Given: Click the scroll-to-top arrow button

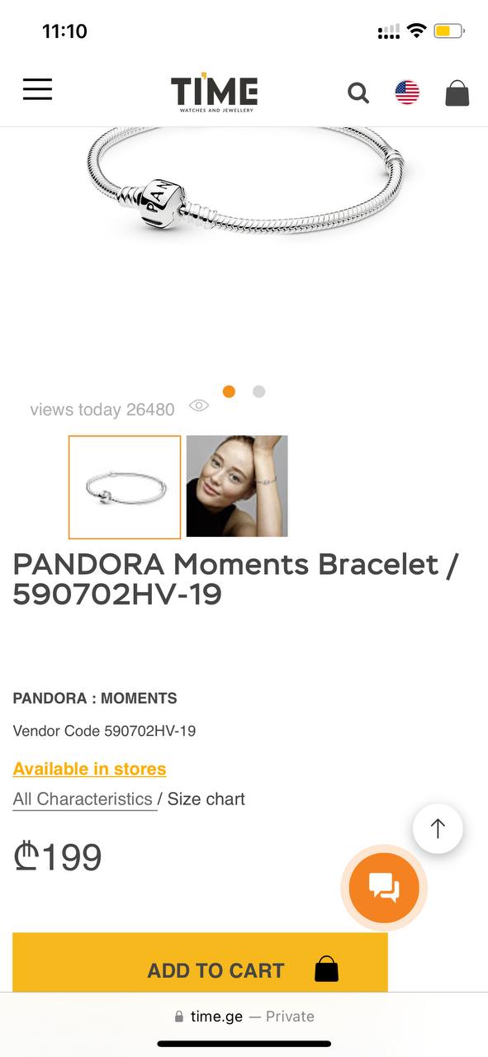Looking at the screenshot, I should coord(438,828).
